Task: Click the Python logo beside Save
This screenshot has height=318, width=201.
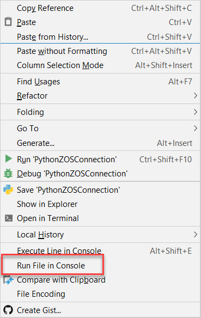Action: click(8, 189)
